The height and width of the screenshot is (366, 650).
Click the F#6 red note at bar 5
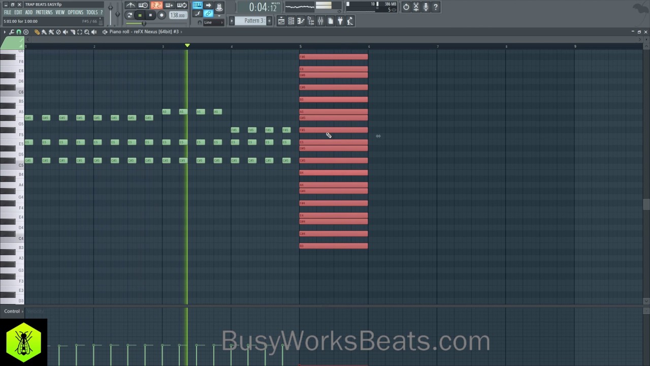[334, 57]
